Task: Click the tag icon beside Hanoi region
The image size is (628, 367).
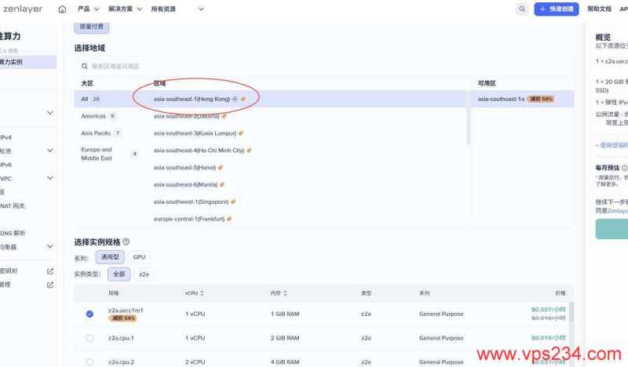Action: [221, 168]
